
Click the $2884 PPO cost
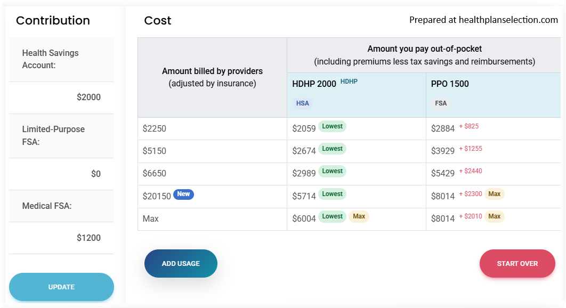pyautogui.click(x=443, y=128)
